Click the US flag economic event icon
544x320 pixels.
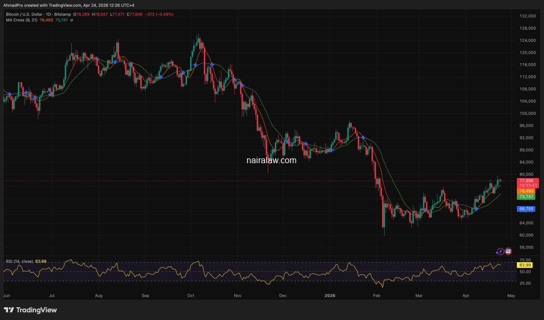point(507,251)
